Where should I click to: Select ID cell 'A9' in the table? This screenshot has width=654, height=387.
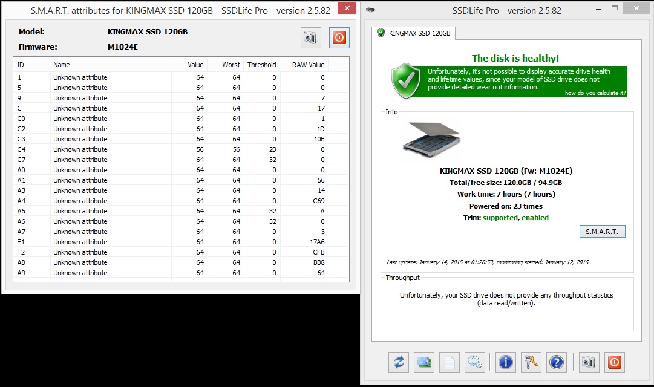point(21,273)
